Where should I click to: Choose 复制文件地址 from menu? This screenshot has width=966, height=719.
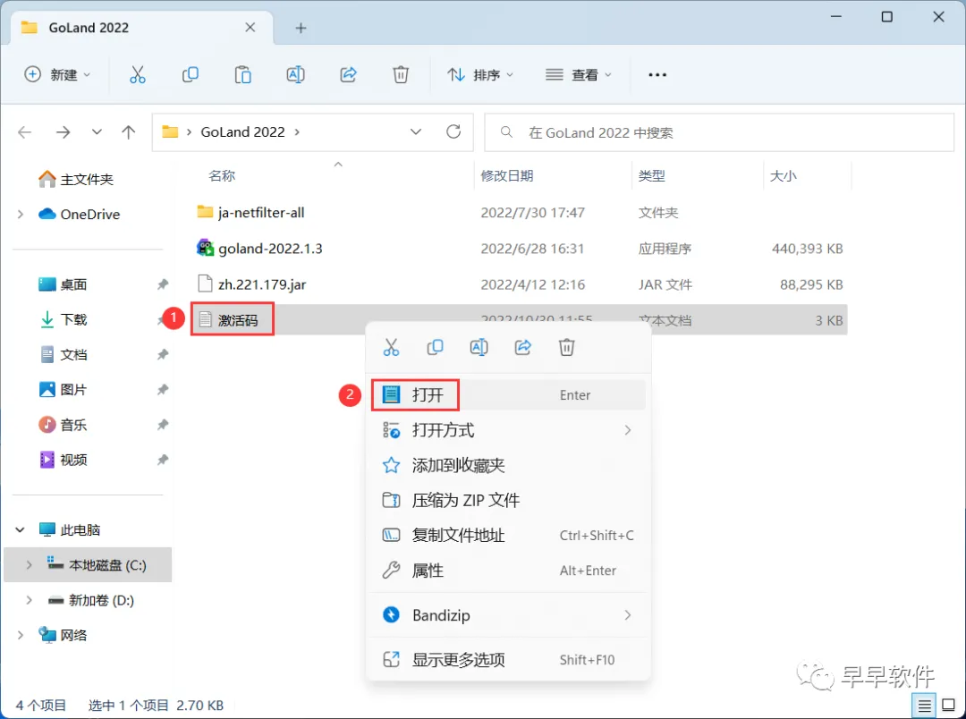[509, 536]
